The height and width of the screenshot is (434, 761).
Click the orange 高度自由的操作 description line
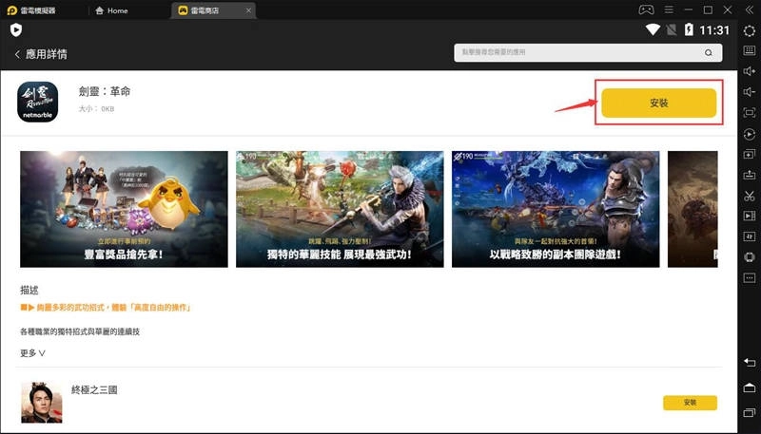click(x=106, y=308)
